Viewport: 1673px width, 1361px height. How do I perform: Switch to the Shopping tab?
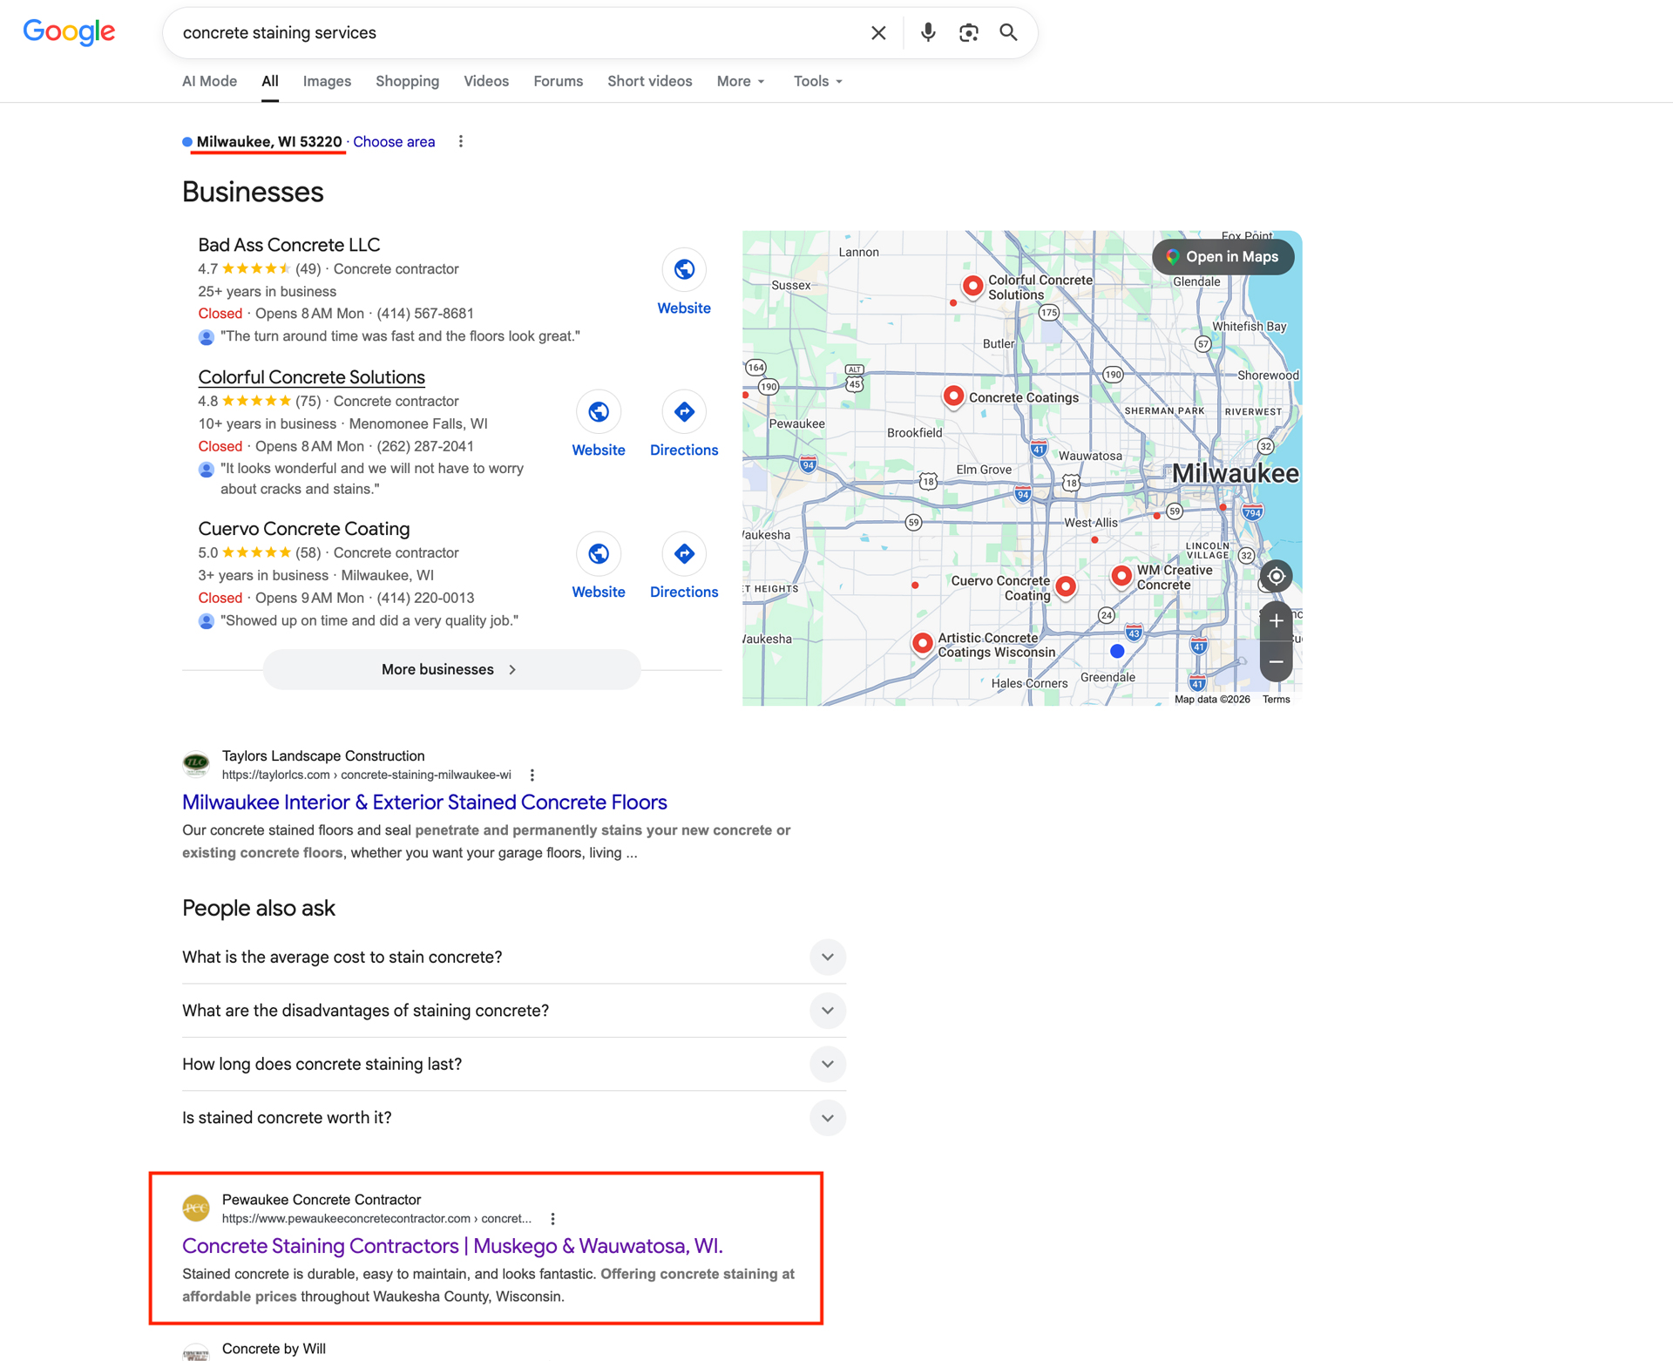coord(407,81)
